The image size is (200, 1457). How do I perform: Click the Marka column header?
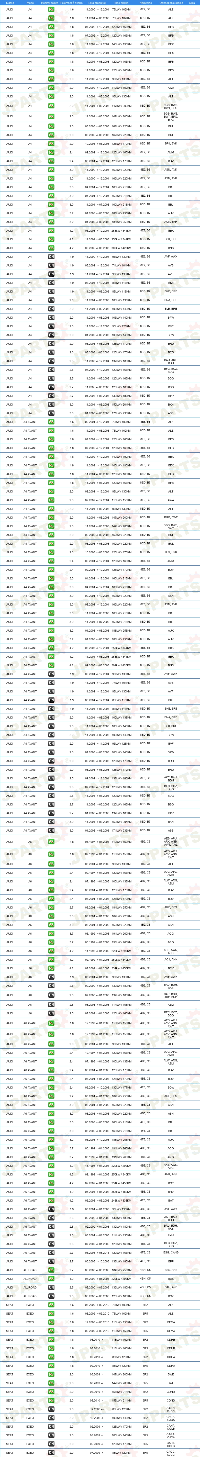pyautogui.click(x=10, y=3)
